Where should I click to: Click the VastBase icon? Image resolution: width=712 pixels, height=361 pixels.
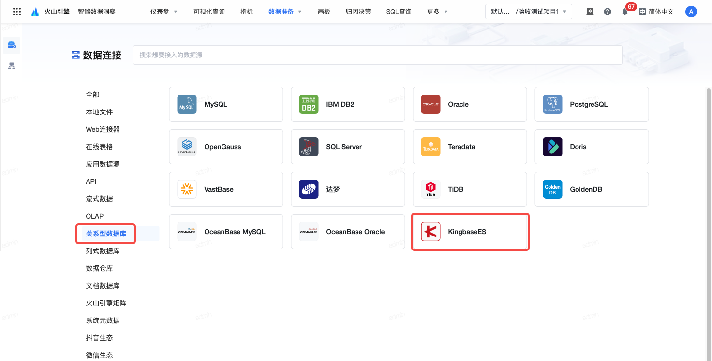pyautogui.click(x=187, y=189)
